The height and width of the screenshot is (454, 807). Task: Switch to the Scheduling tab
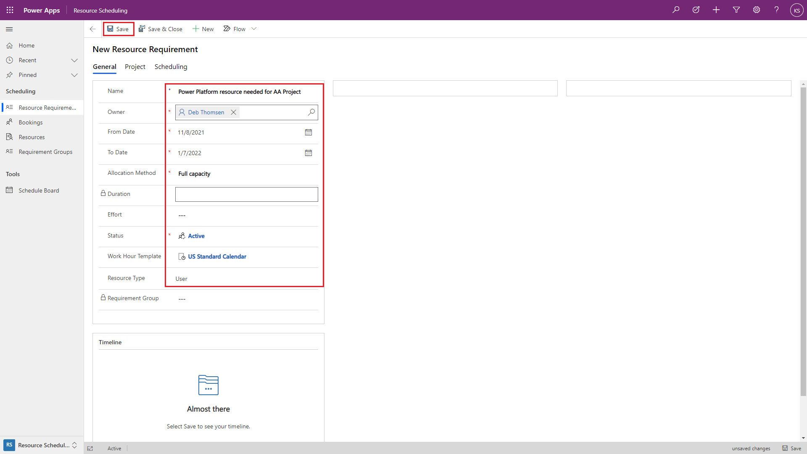coord(171,67)
